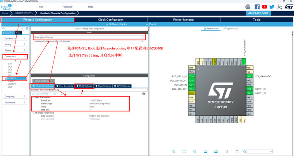Expand the Timers category
Image resolution: width=294 pixels, height=157 pixels.
click(15, 50)
